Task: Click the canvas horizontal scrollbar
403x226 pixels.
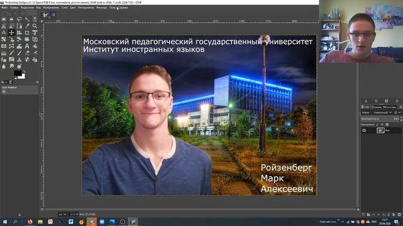Action: pos(200,209)
